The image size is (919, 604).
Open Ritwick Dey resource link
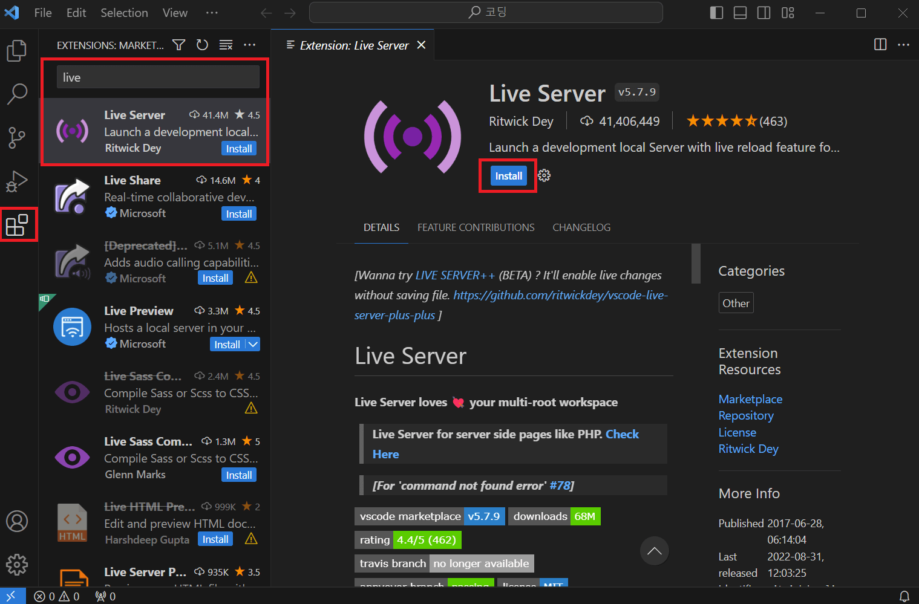(748, 449)
